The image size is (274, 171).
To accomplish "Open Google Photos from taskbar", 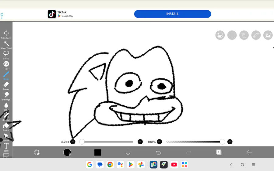I will (141, 165).
